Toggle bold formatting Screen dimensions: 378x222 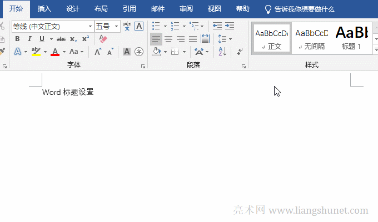pyautogui.click(x=17, y=39)
